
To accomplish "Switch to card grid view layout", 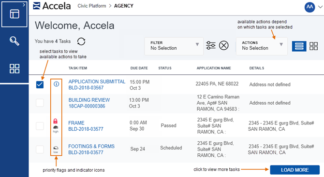I will (x=313, y=46).
